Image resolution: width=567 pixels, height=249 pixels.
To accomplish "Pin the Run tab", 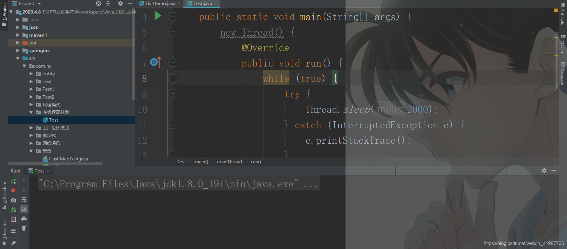I will tap(13, 243).
